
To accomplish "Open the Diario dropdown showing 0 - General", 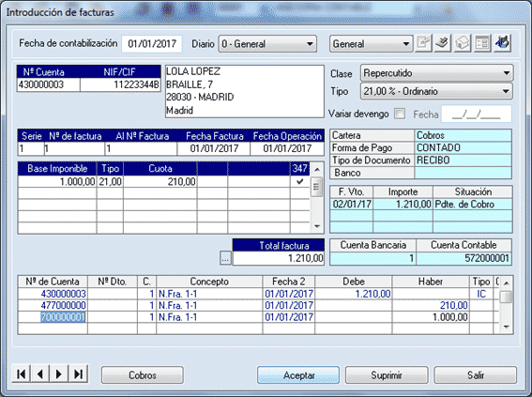I will point(267,44).
